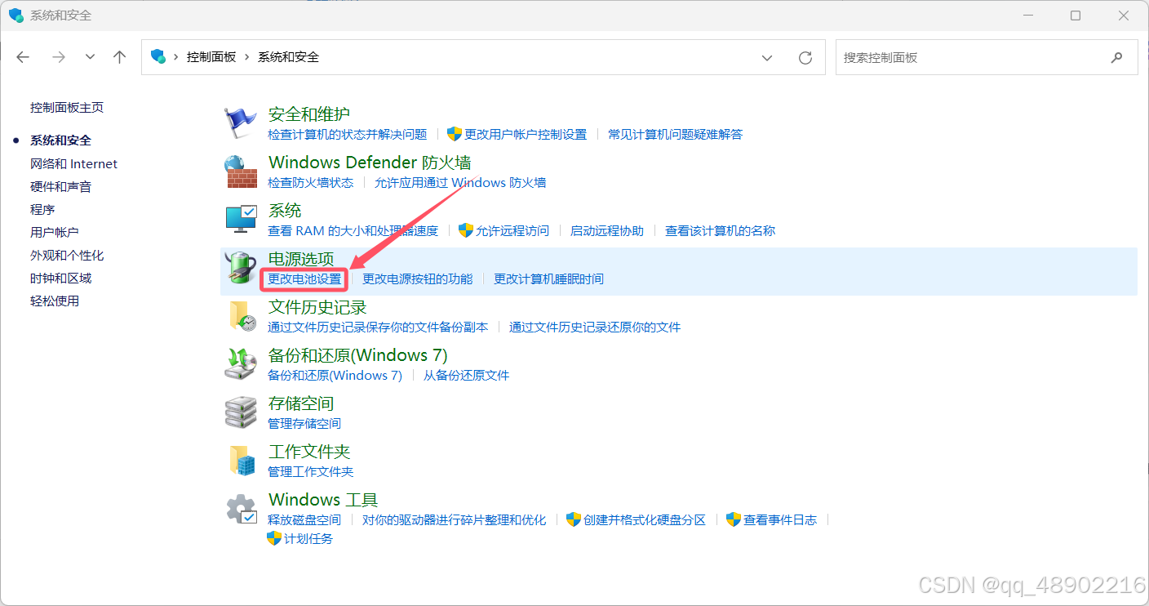Go back with the left arrow button
Image resolution: width=1149 pixels, height=606 pixels.
click(23, 57)
